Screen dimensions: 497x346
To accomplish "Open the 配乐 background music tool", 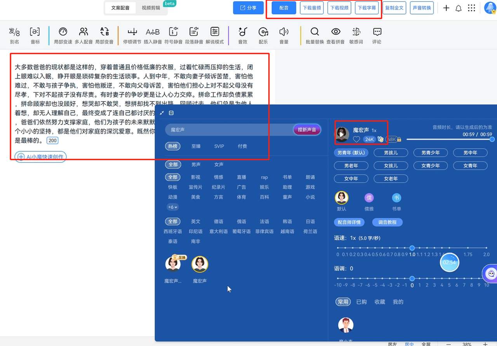I will coord(263,35).
